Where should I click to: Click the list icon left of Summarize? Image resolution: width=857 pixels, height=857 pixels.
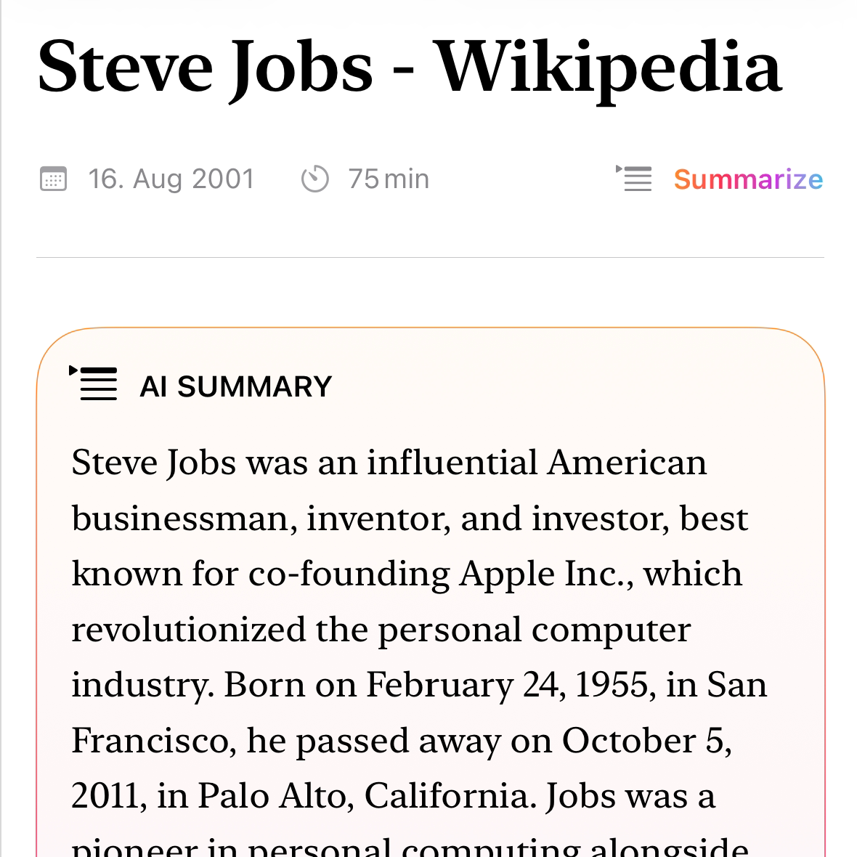635,179
